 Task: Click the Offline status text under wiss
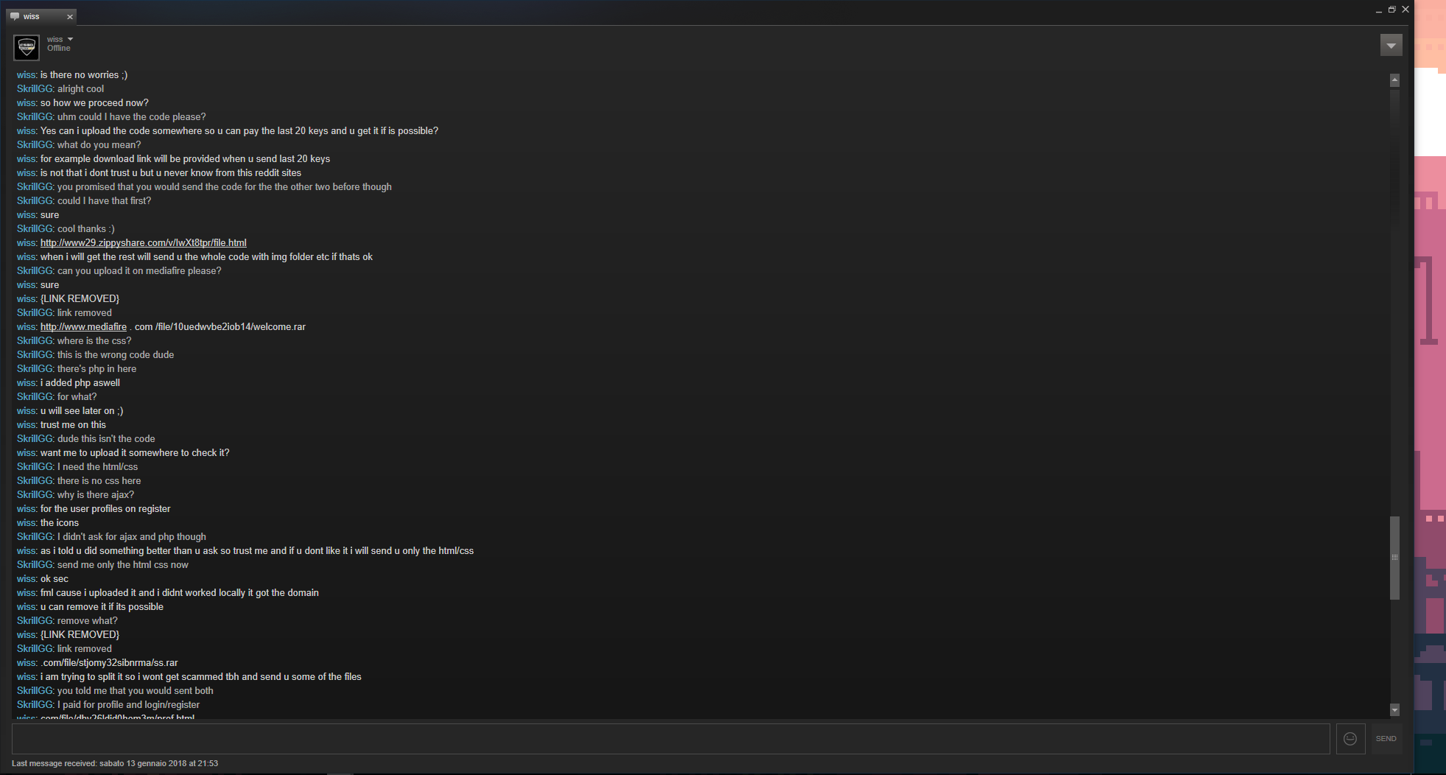59,49
